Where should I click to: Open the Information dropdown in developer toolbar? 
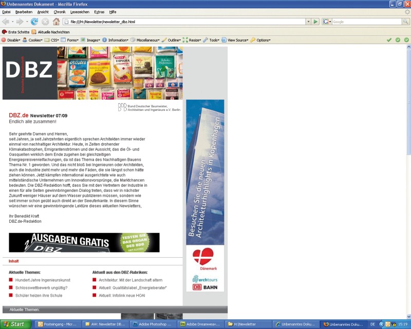[115, 40]
